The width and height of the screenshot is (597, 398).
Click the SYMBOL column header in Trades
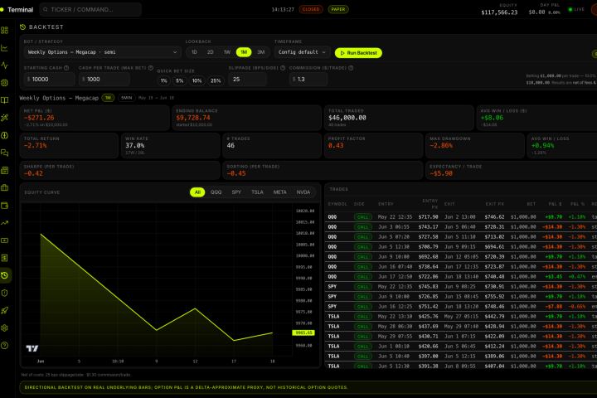[x=337, y=204]
